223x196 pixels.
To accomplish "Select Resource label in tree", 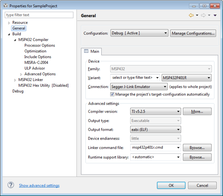I will 20,23.
